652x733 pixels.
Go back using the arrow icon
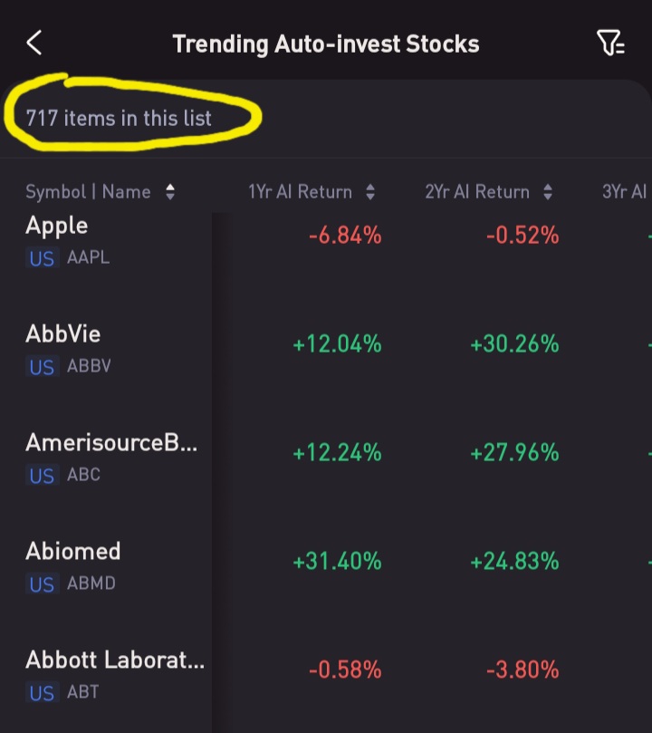(x=34, y=43)
